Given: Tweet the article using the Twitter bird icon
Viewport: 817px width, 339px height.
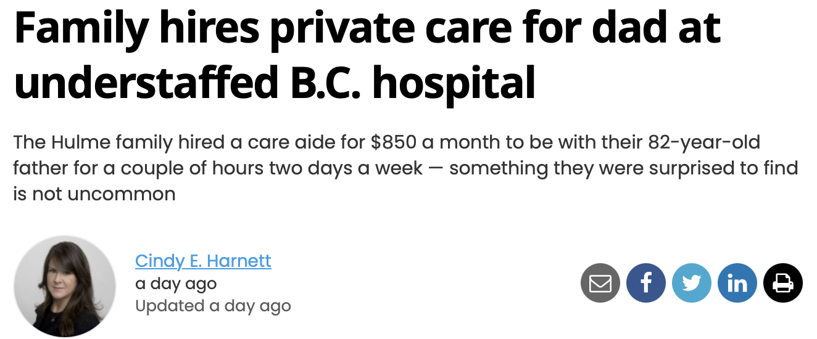Looking at the screenshot, I should (x=692, y=283).
